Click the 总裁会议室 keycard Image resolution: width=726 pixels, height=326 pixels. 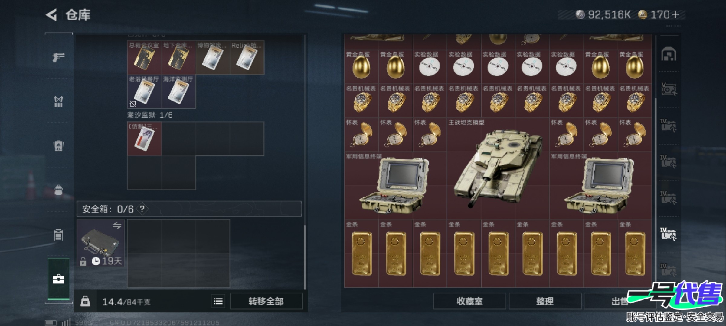(144, 57)
